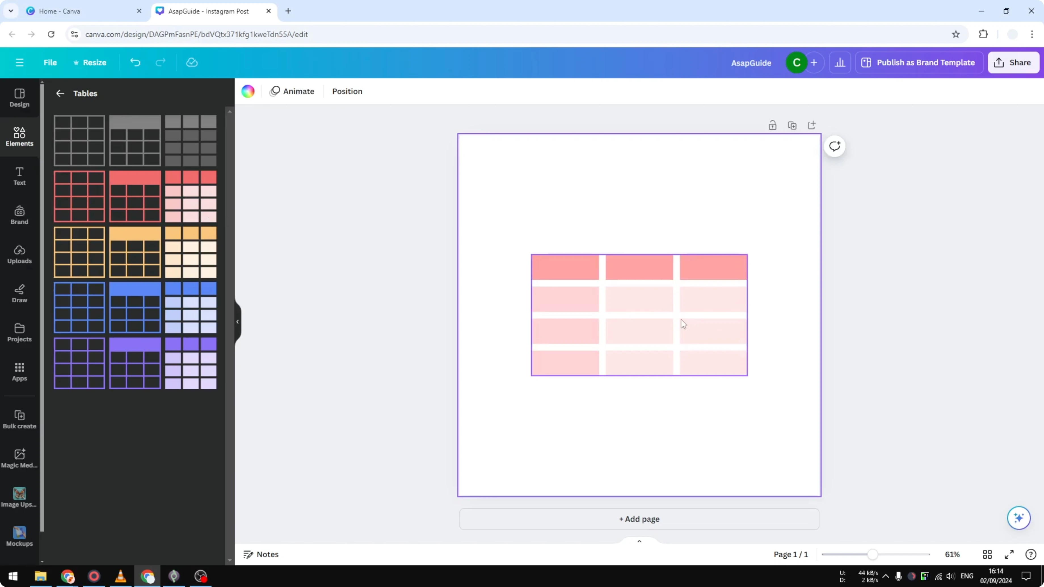Open Magic Media app
The width and height of the screenshot is (1044, 587).
(x=20, y=459)
